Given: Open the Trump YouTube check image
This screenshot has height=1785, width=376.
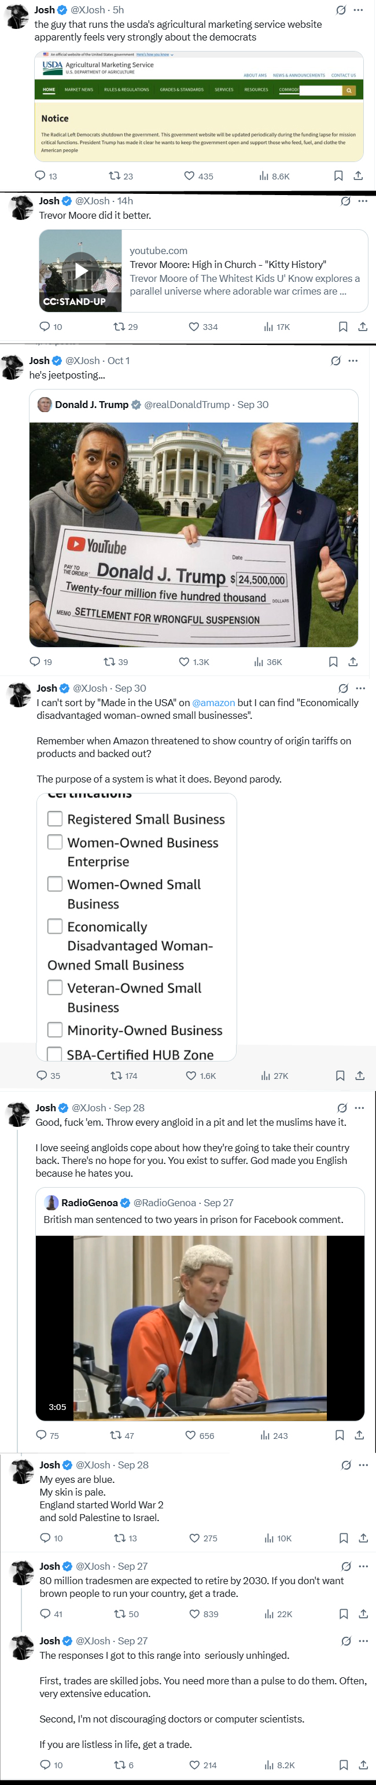Looking at the screenshot, I should [x=193, y=534].
